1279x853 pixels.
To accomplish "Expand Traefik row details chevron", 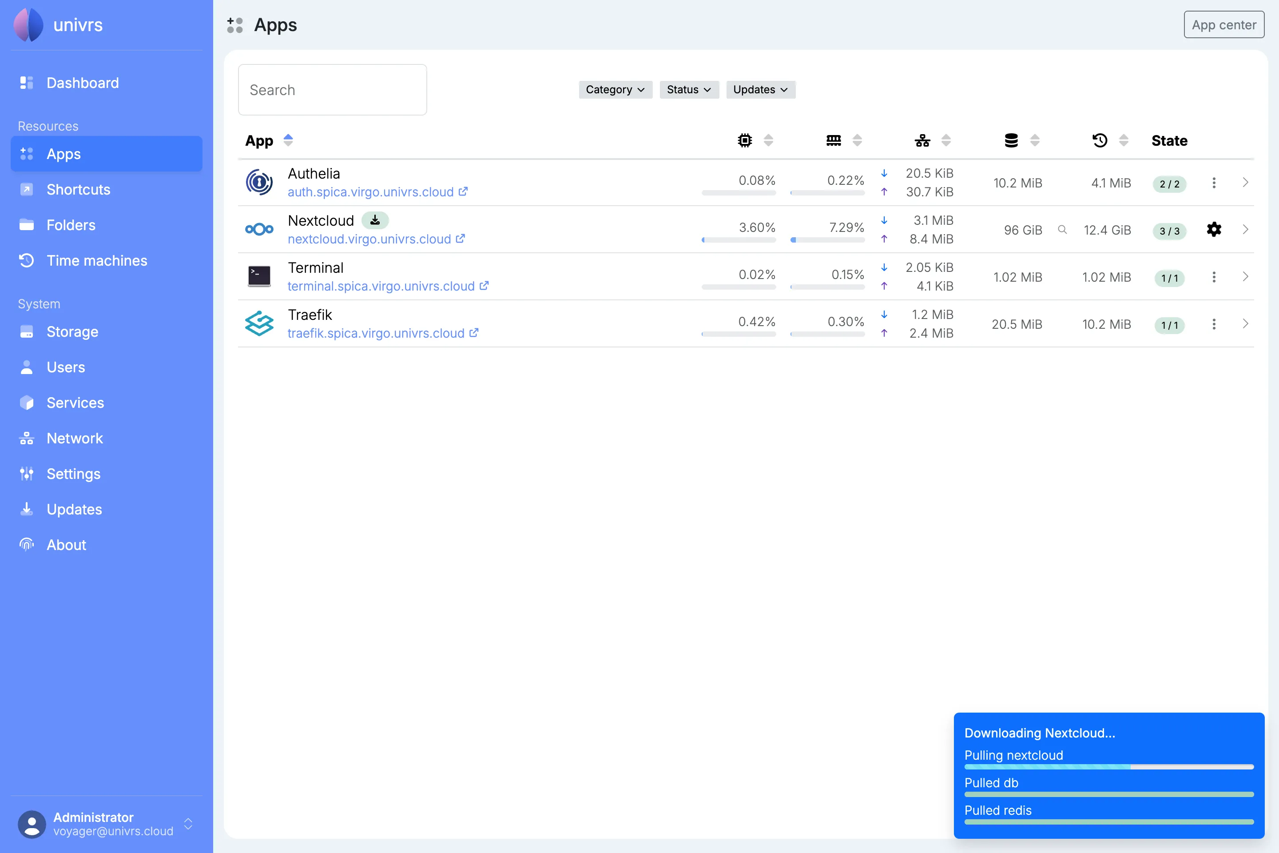I will click(1245, 324).
